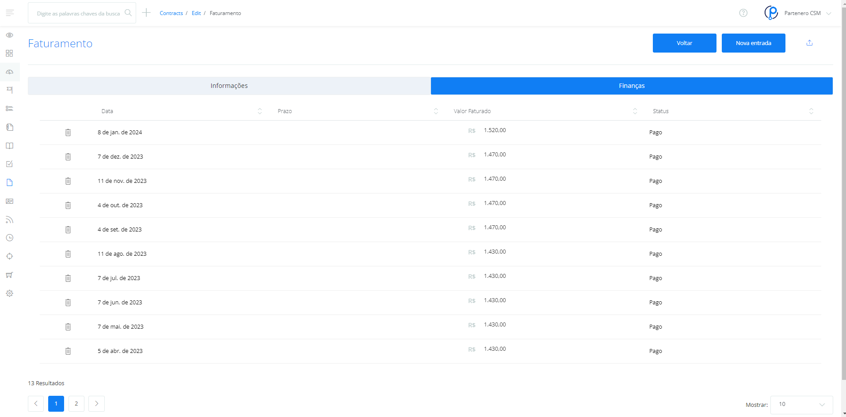The height and width of the screenshot is (417, 846).
Task: Delete the 11 de nov. de 2023 entry
Action: click(x=68, y=181)
